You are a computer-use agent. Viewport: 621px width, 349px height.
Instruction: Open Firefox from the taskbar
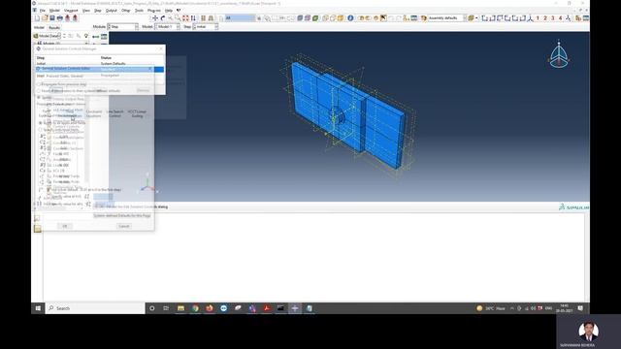(x=210, y=308)
